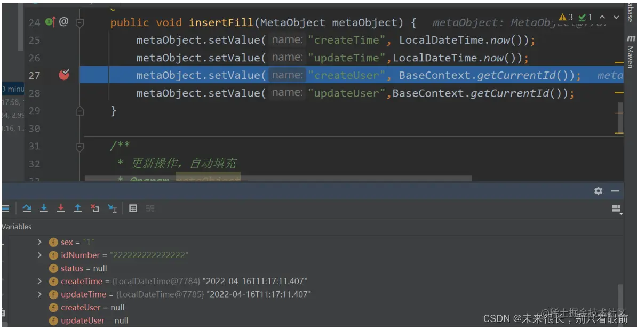
Task: Click the sex value "1"
Action: pos(89,243)
